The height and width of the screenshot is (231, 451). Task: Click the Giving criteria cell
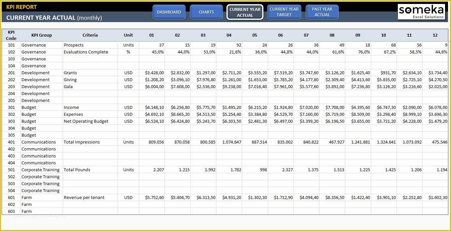click(90, 80)
